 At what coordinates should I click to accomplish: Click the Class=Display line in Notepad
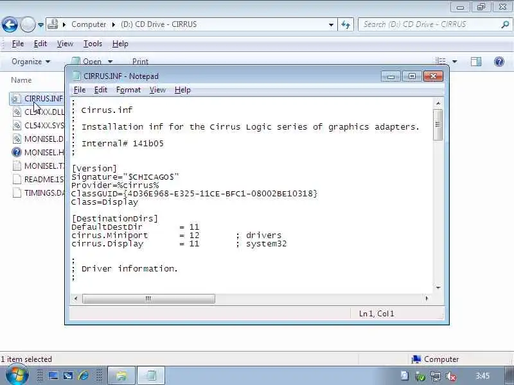click(105, 202)
